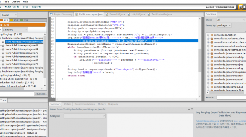Screen dimensions: 246x137
Task: Switch to the Diagram tab
Action: click(x=113, y=104)
